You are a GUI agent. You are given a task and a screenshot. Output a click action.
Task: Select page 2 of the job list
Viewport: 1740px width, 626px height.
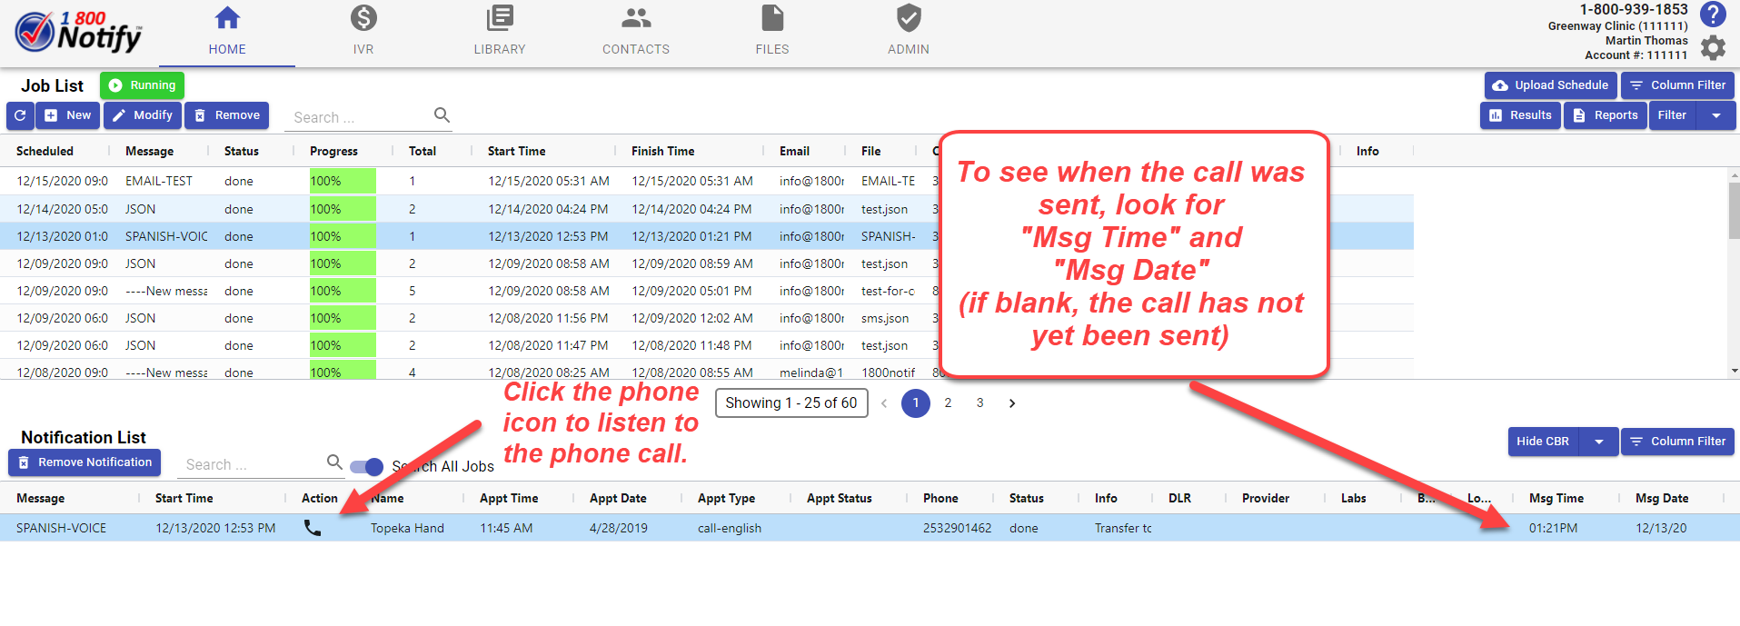(948, 403)
